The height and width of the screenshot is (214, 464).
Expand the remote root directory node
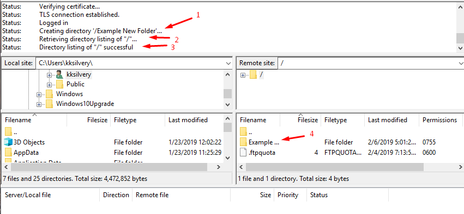click(243, 75)
